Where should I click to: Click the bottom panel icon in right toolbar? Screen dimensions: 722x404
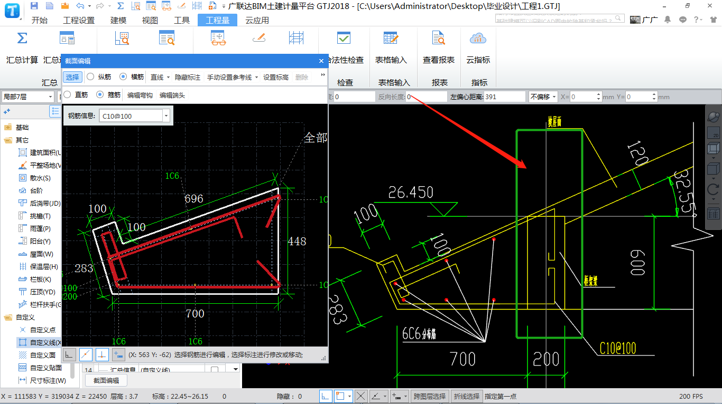pyautogui.click(x=713, y=214)
